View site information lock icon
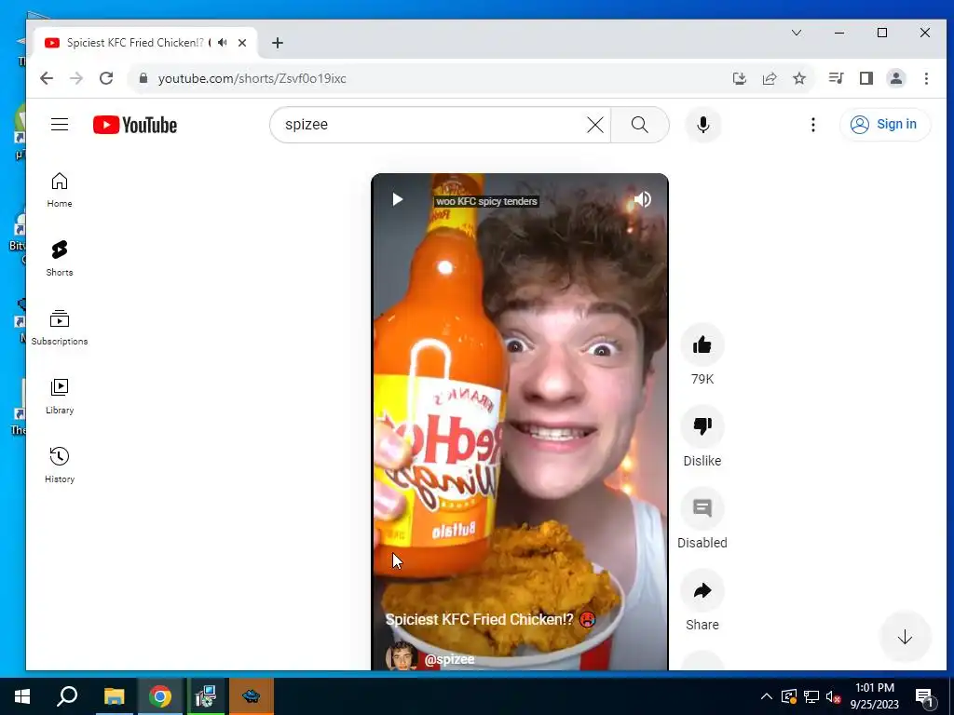The width and height of the screenshot is (954, 715). pyautogui.click(x=143, y=78)
